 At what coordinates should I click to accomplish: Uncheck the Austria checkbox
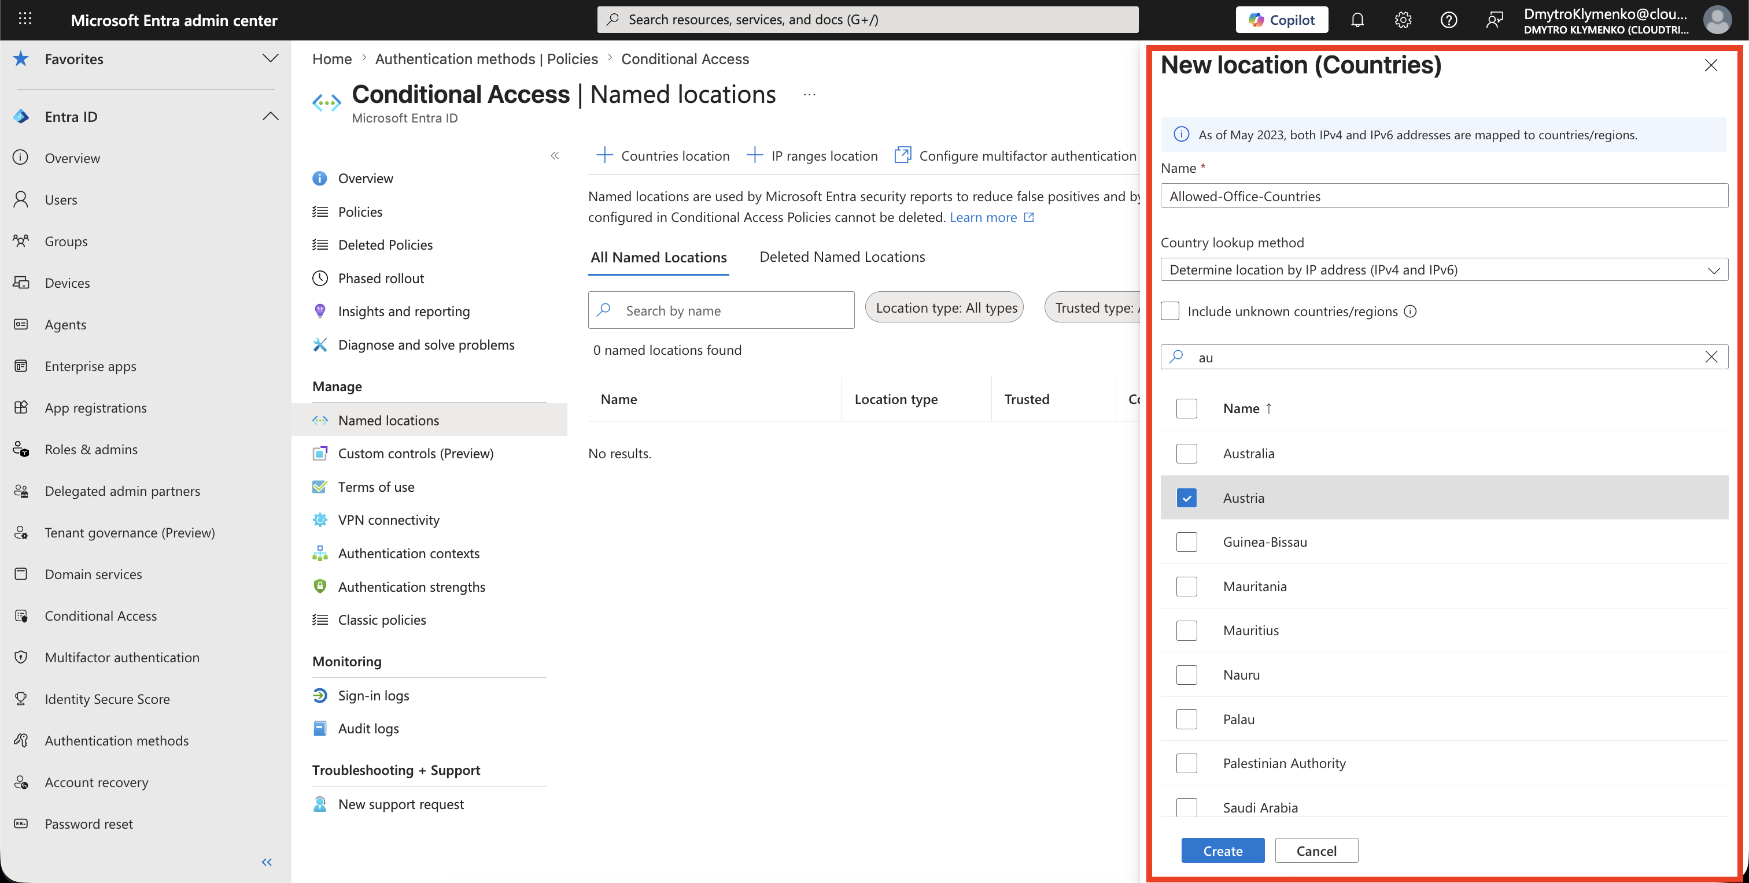(1186, 498)
